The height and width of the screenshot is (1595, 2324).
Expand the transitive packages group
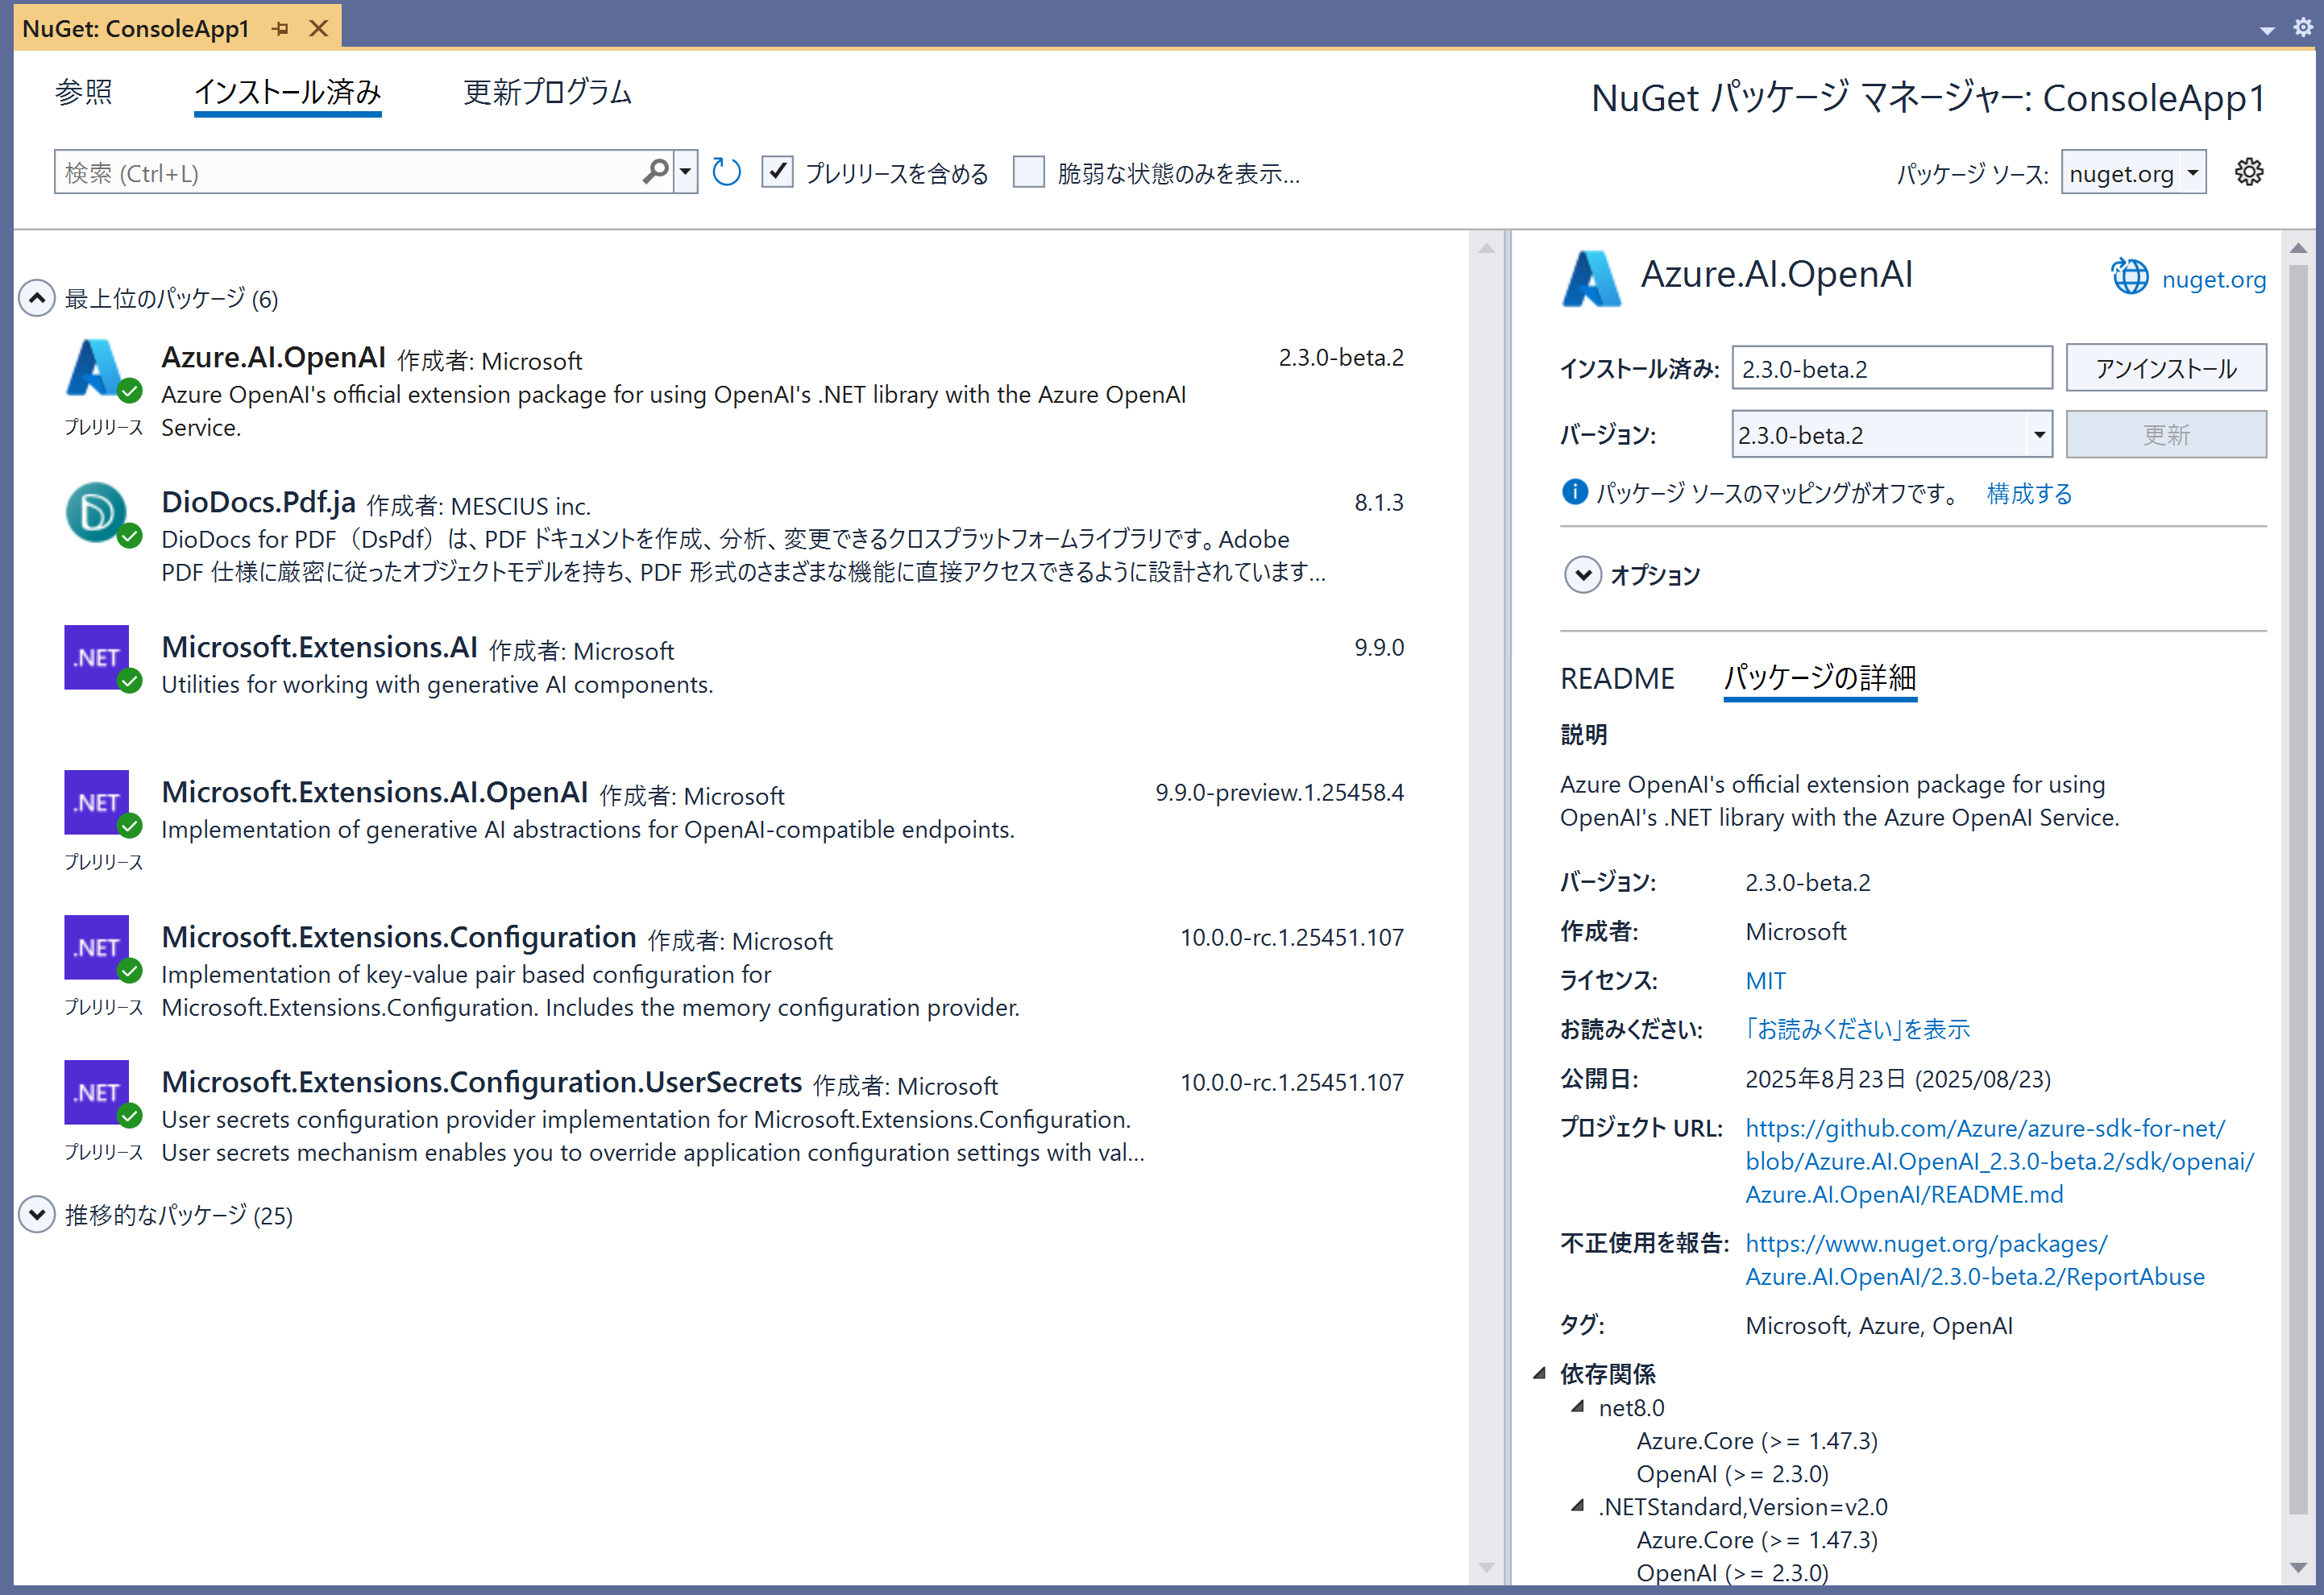[37, 1214]
